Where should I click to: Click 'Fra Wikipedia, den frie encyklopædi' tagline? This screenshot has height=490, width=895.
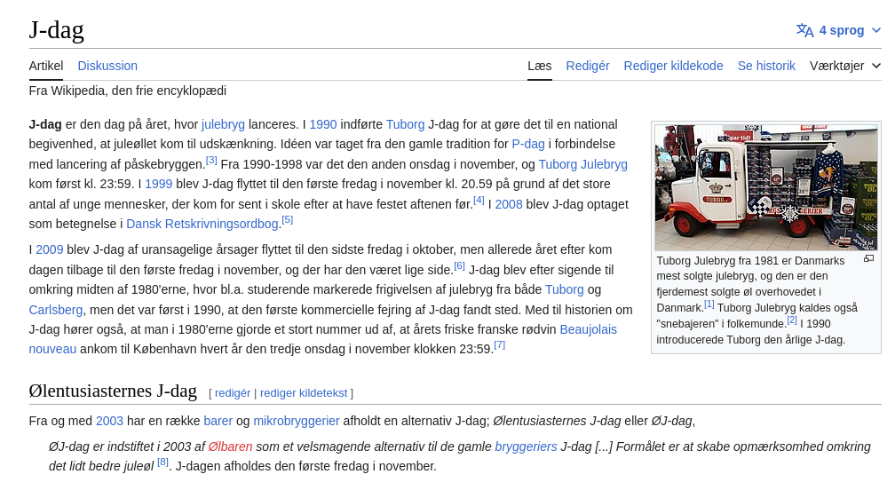pyautogui.click(x=128, y=91)
